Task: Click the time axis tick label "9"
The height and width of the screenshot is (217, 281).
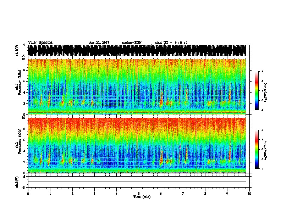Action: pos(227,194)
